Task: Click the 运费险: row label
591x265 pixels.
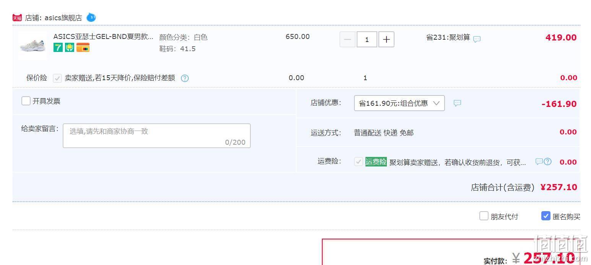Action: point(329,161)
